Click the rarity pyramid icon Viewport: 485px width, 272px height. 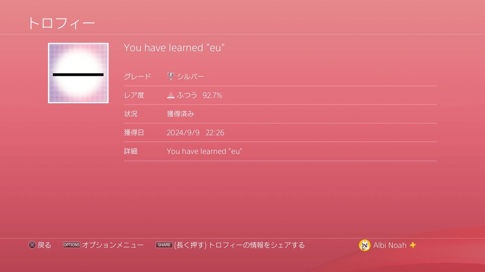pos(171,95)
